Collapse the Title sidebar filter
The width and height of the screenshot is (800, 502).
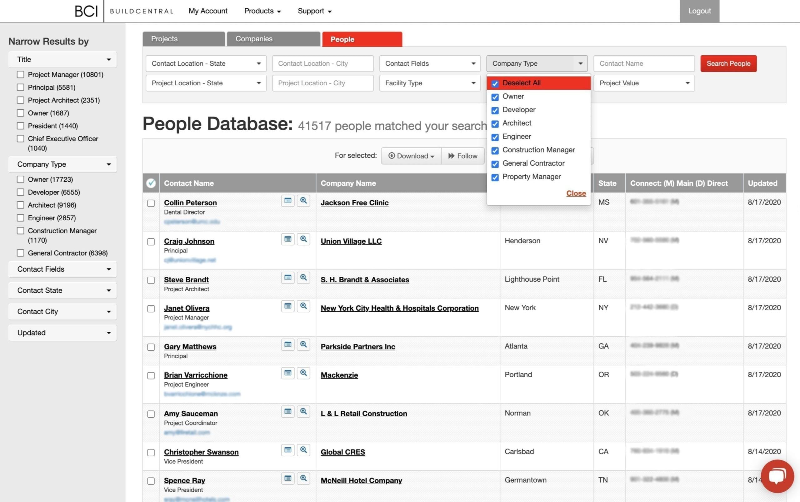coord(63,59)
